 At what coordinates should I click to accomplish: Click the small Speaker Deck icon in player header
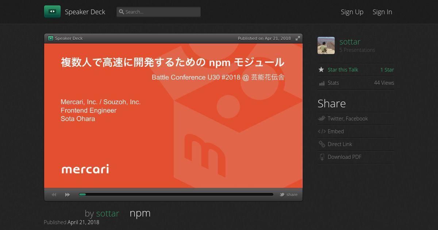(51, 38)
